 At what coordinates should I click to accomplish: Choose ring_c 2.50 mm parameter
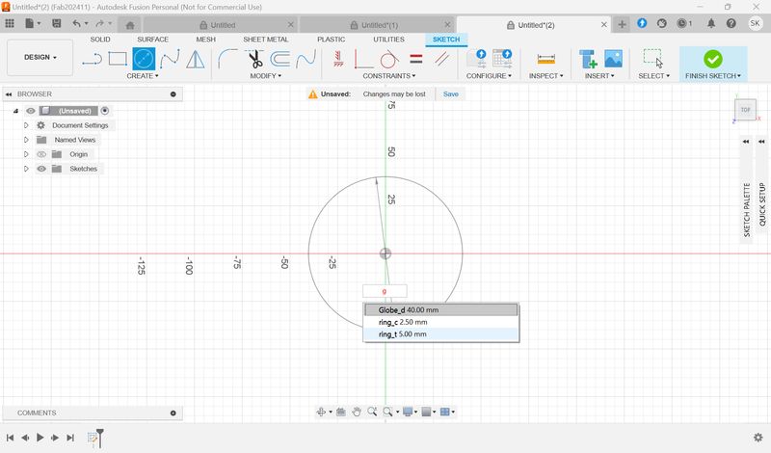441,322
